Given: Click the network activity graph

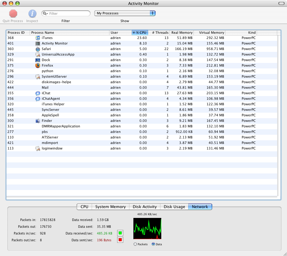Looking at the screenshot, I should (147, 228).
